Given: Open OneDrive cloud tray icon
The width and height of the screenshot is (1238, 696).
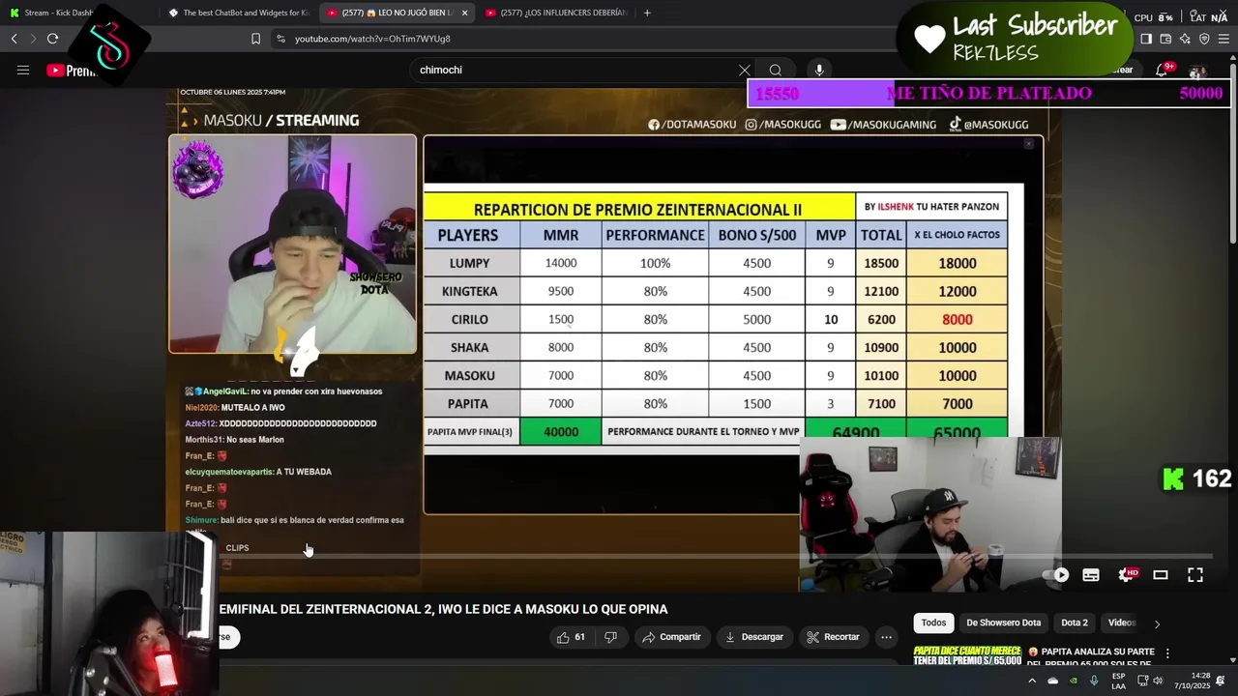Looking at the screenshot, I should [x=1052, y=681].
